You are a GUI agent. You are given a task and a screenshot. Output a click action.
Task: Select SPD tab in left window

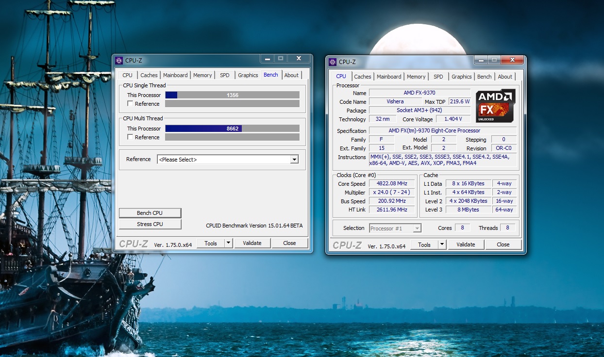click(x=225, y=75)
